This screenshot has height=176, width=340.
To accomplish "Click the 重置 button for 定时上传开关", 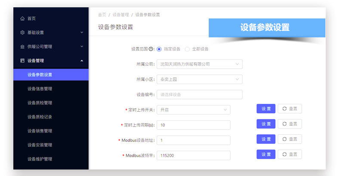I will pos(290,109).
